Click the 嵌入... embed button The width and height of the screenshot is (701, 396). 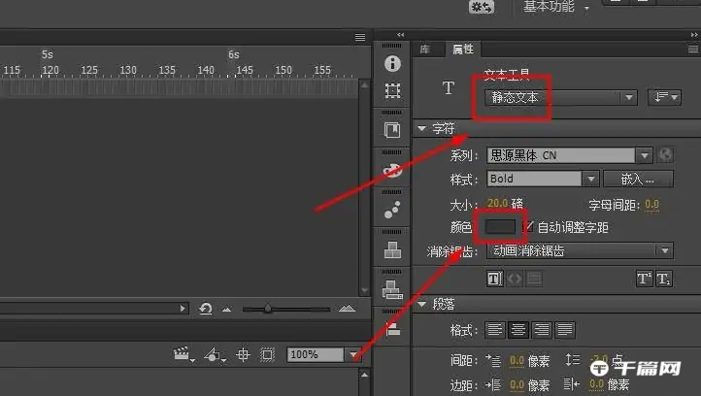click(638, 179)
